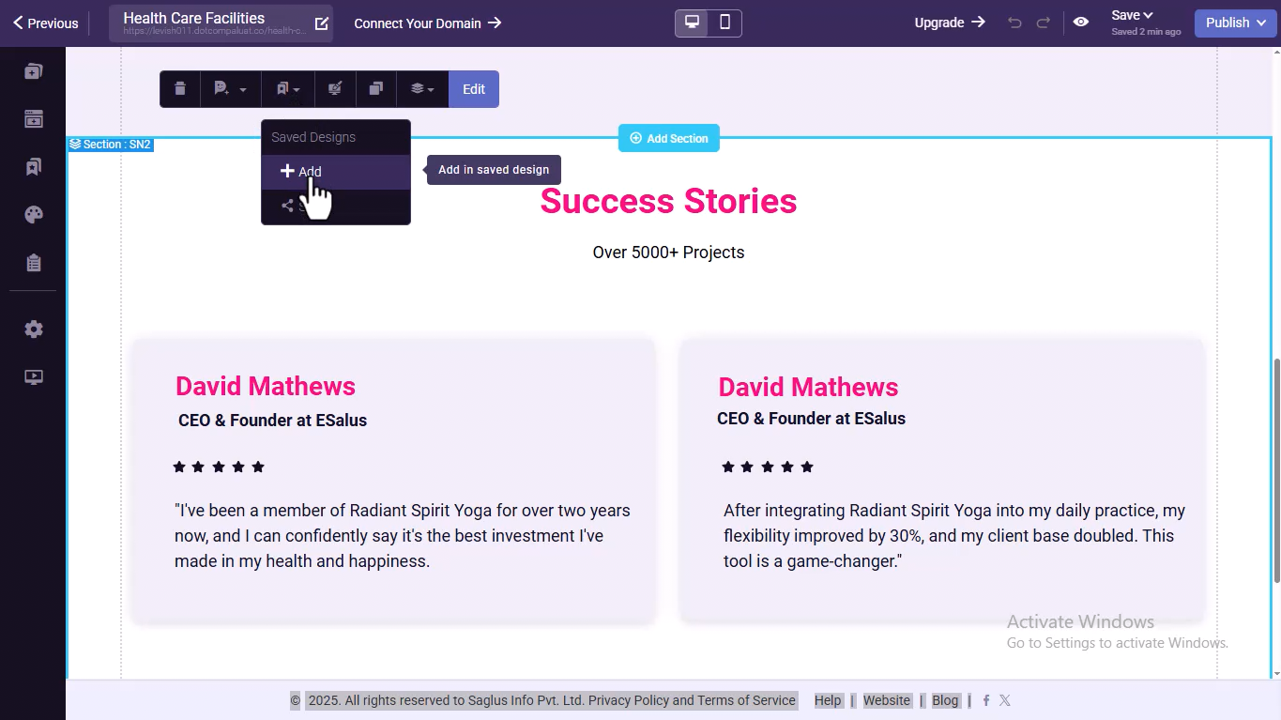The height and width of the screenshot is (720, 1281).
Task: Click the design customization monitor icon
Action: tap(335, 89)
